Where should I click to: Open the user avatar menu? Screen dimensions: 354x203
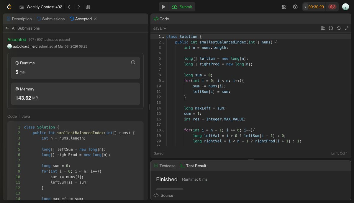pyautogui.click(x=345, y=7)
